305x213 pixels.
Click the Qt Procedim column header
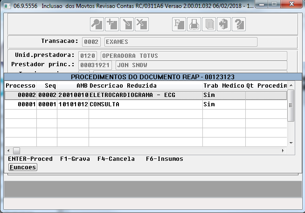pyautogui.click(x=266, y=86)
